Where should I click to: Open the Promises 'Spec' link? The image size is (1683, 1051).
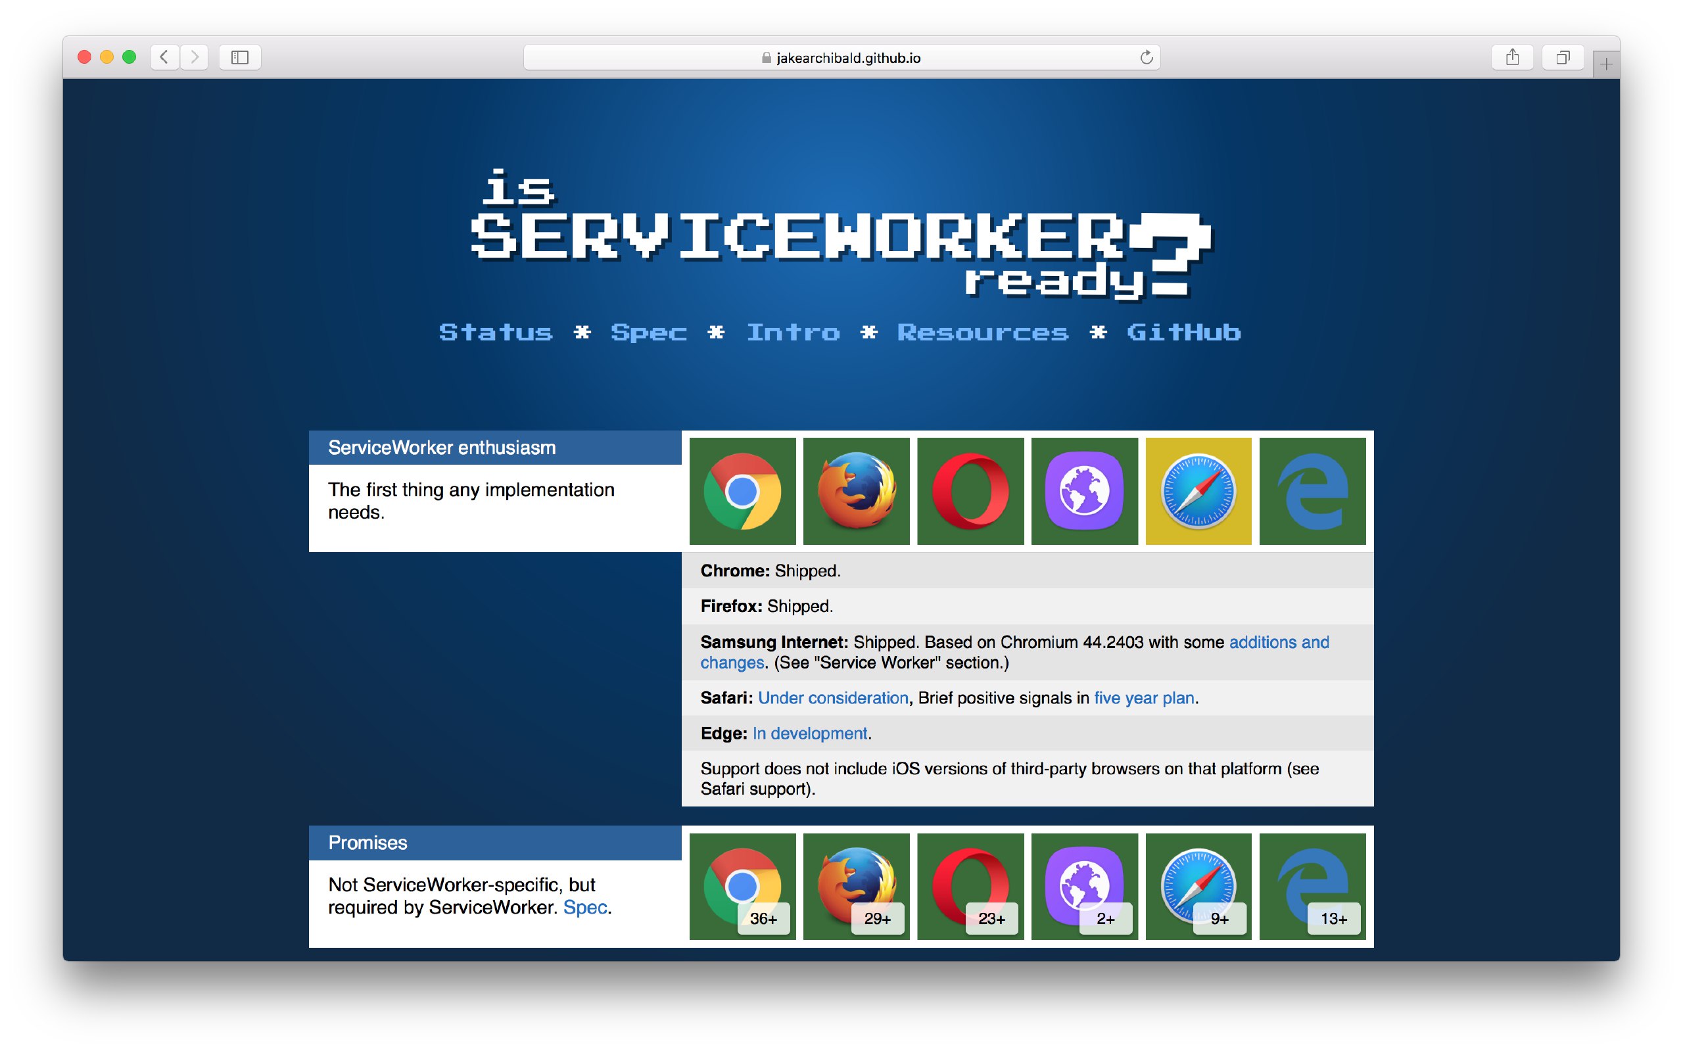pos(584,907)
